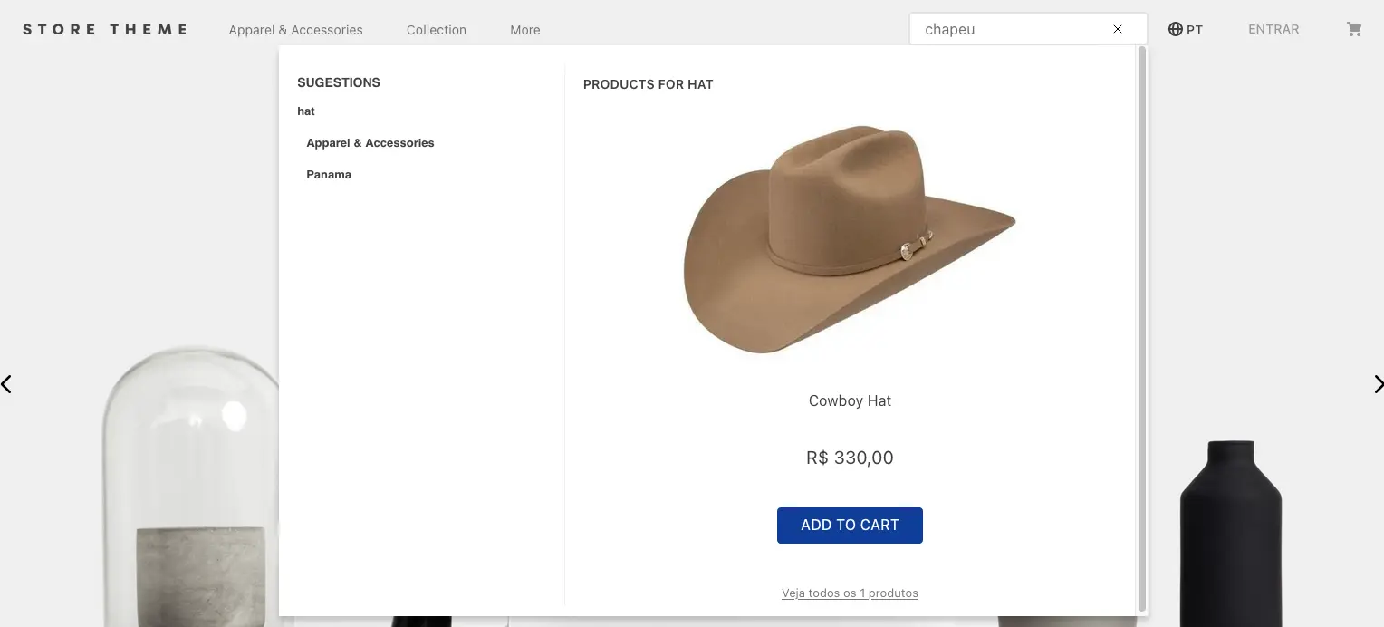Click the Cowboy Hat product title
1384x627 pixels.
[x=850, y=400]
